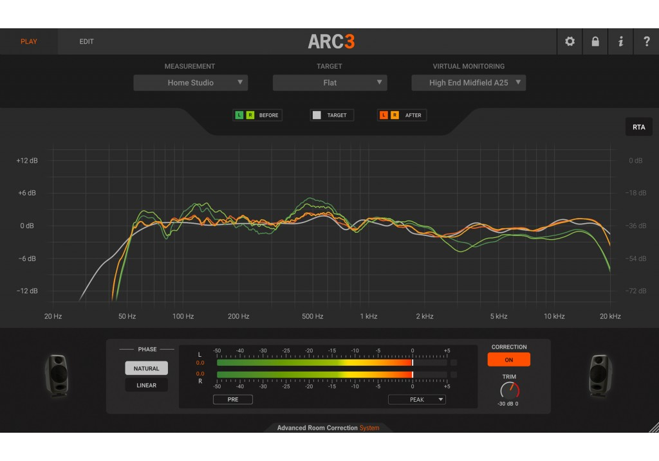Screen dimensions: 659x461
Task: Turn off the Correction ON switch
Action: pyautogui.click(x=508, y=360)
